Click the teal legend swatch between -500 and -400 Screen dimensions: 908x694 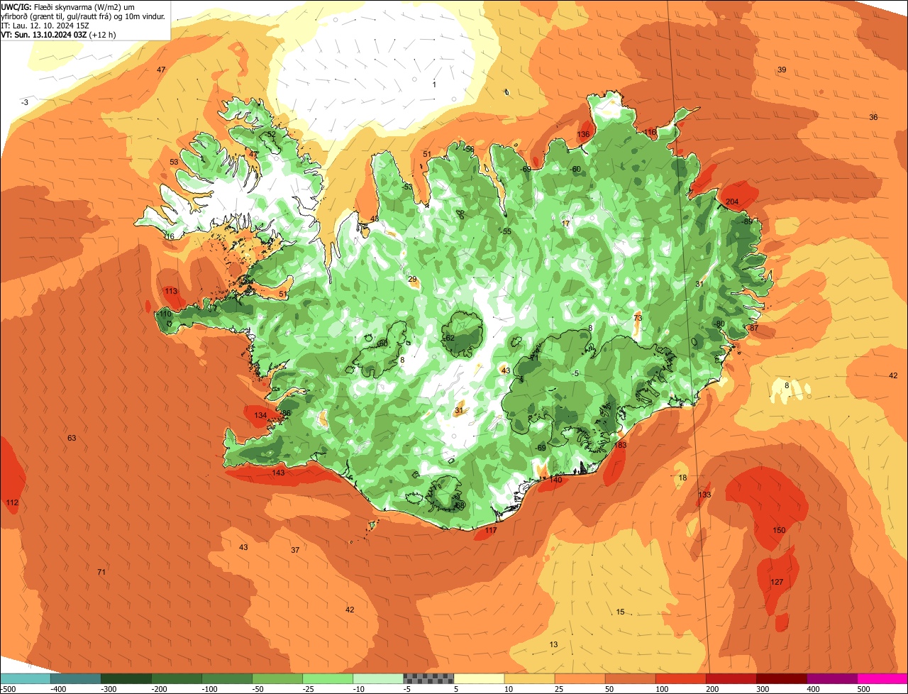coord(25,678)
